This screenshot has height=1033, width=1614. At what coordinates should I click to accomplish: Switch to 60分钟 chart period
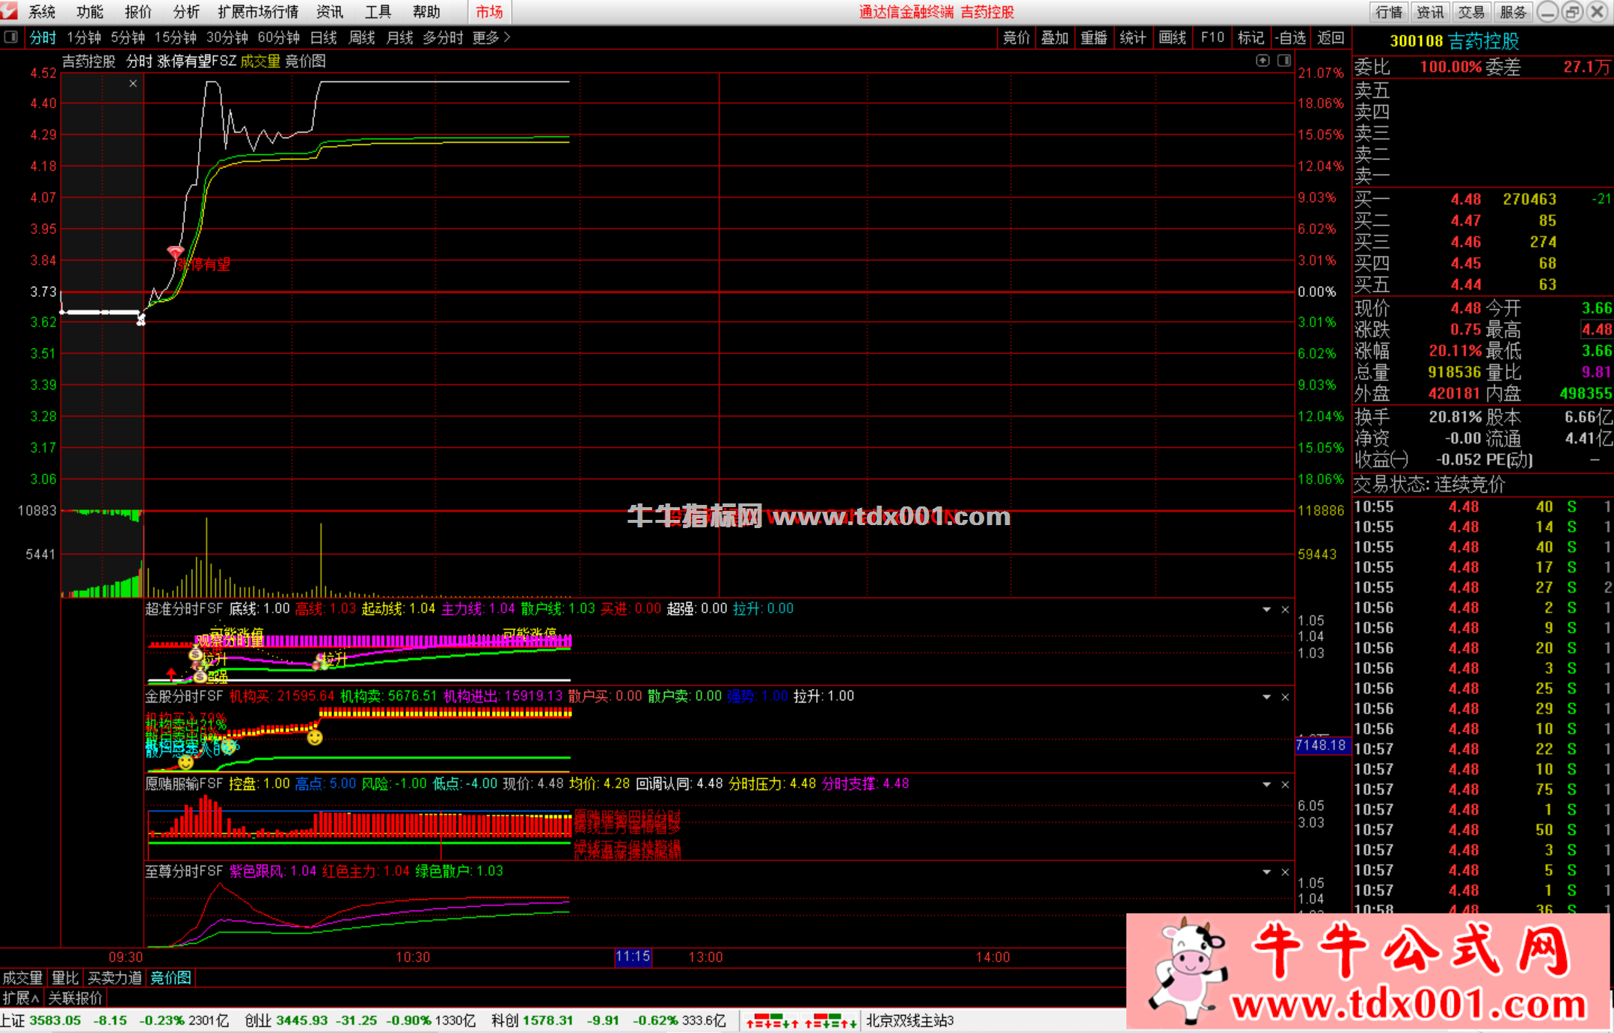tap(279, 37)
